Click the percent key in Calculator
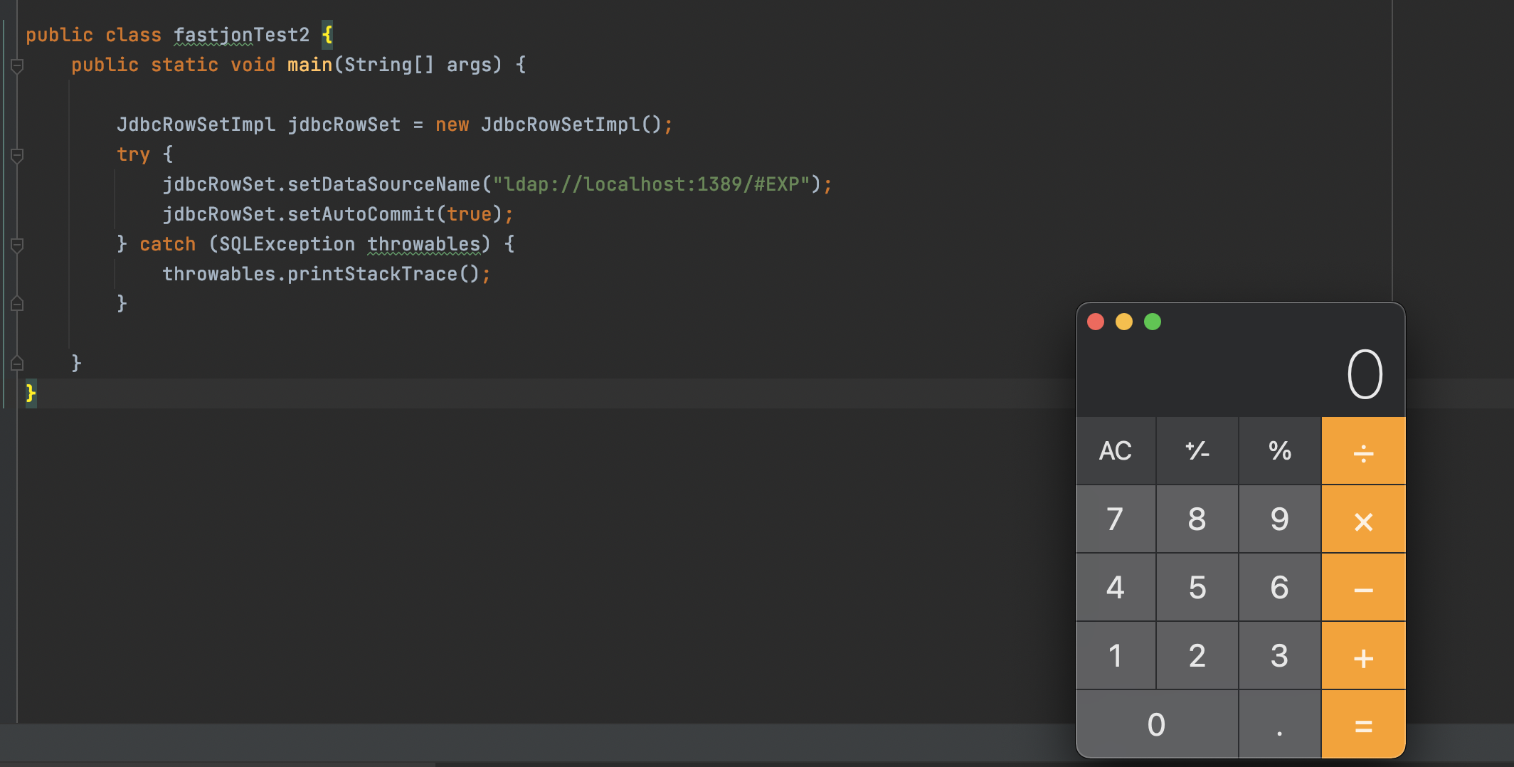The image size is (1514, 767). [1280, 450]
